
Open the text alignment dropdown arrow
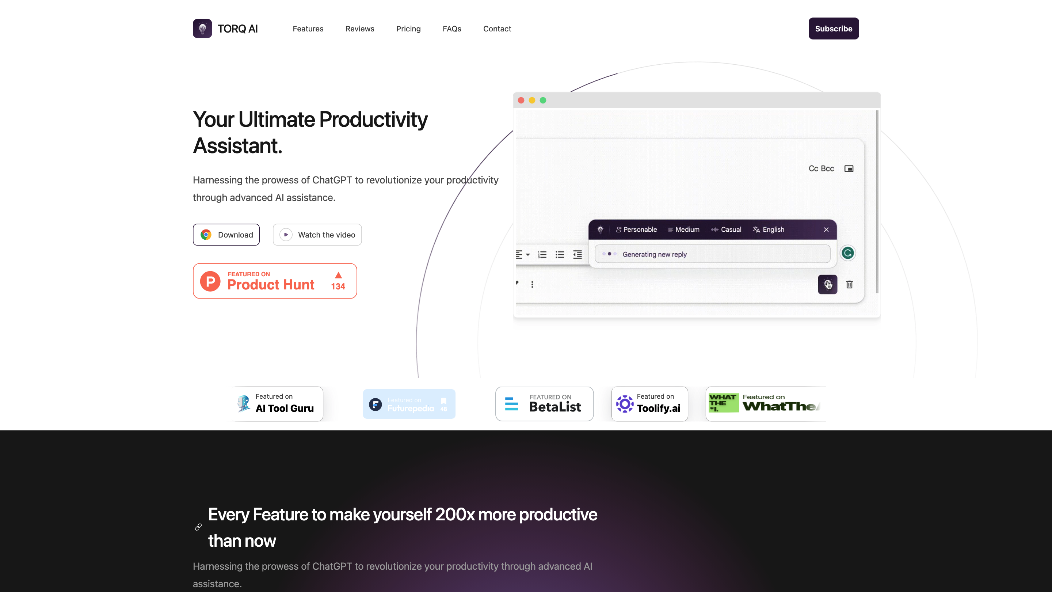[527, 255]
